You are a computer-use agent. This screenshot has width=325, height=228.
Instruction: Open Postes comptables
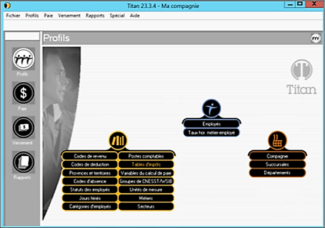[146, 156]
